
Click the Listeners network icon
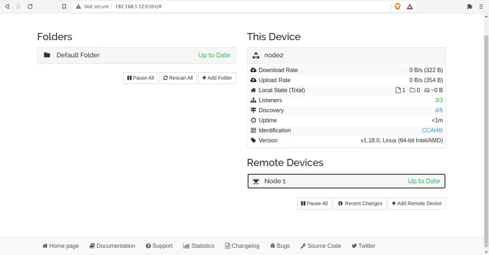[x=253, y=100]
